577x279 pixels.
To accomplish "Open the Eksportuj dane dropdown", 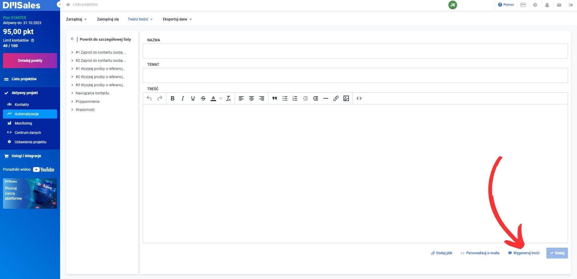I will pyautogui.click(x=177, y=19).
